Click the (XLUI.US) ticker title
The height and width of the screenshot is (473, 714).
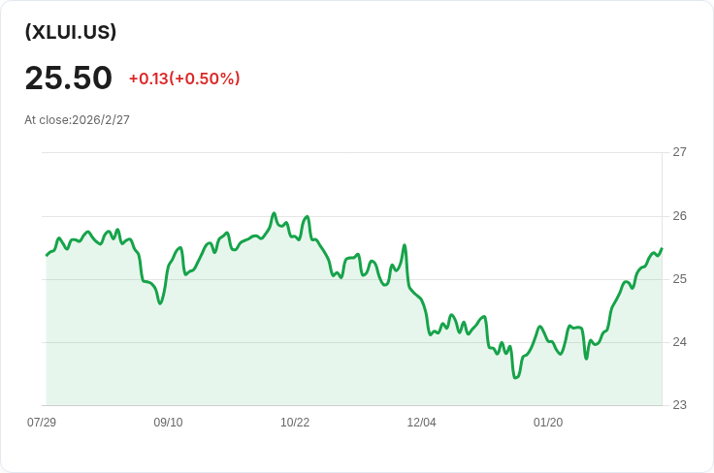coord(71,32)
